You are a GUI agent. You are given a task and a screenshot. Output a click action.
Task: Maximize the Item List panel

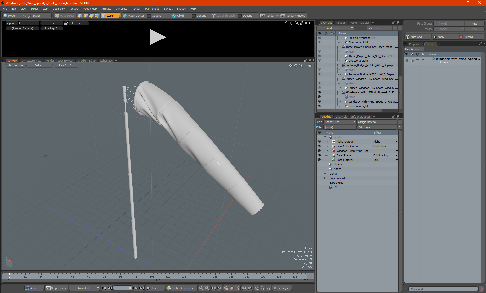[x=394, y=22]
